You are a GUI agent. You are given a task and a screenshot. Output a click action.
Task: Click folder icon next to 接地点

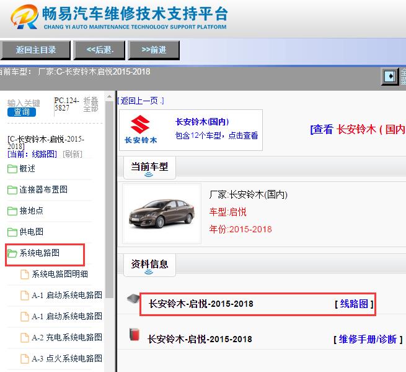pos(12,211)
